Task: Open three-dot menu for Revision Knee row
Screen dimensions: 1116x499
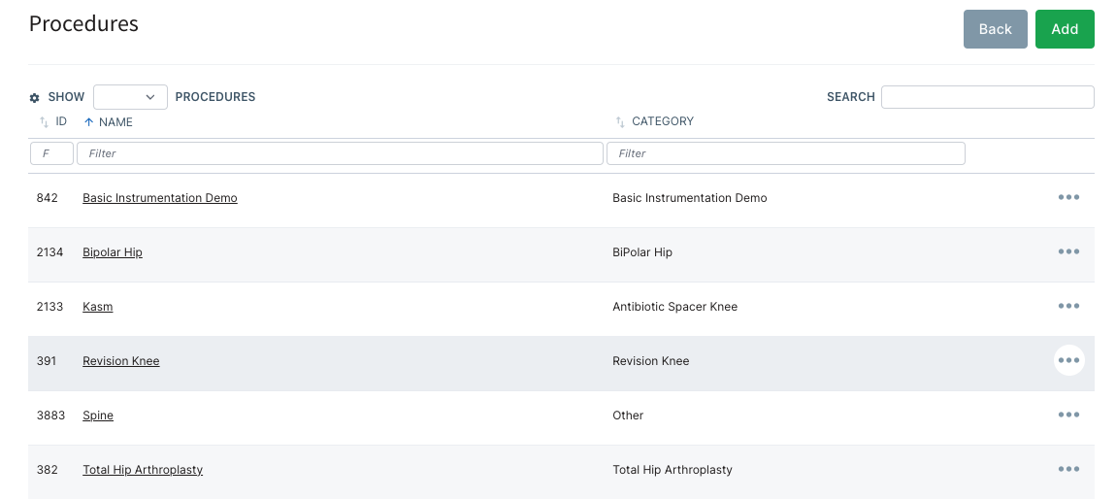Action: [1068, 360]
